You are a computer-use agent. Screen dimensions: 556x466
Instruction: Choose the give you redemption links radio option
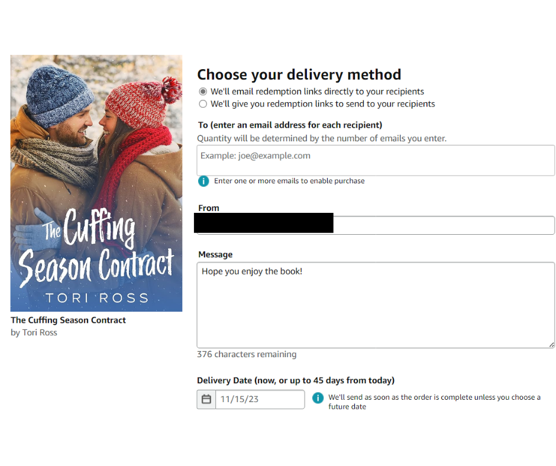click(203, 104)
